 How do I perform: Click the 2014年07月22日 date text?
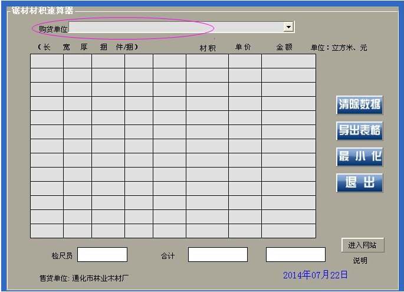[316, 275]
